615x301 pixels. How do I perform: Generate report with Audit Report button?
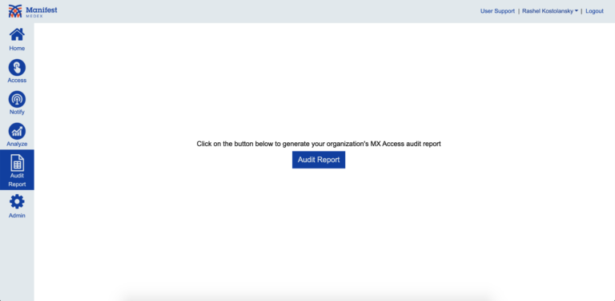(319, 160)
